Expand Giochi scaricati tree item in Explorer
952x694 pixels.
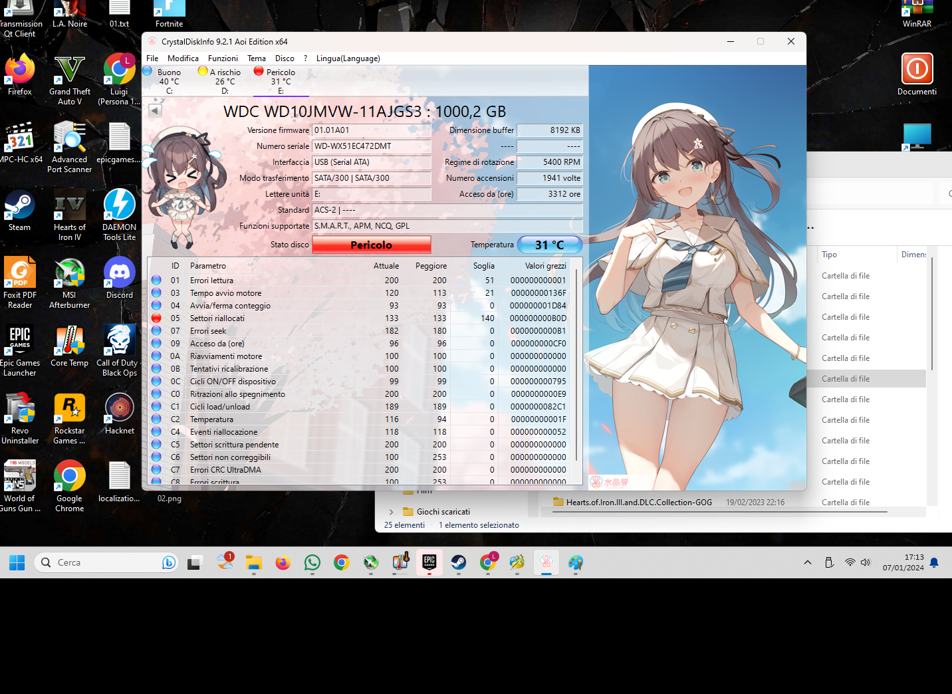tap(391, 512)
